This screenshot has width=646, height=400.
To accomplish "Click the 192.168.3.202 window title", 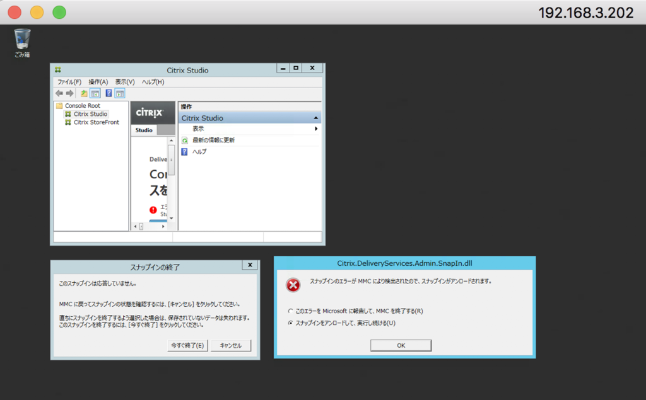I will click(x=586, y=13).
